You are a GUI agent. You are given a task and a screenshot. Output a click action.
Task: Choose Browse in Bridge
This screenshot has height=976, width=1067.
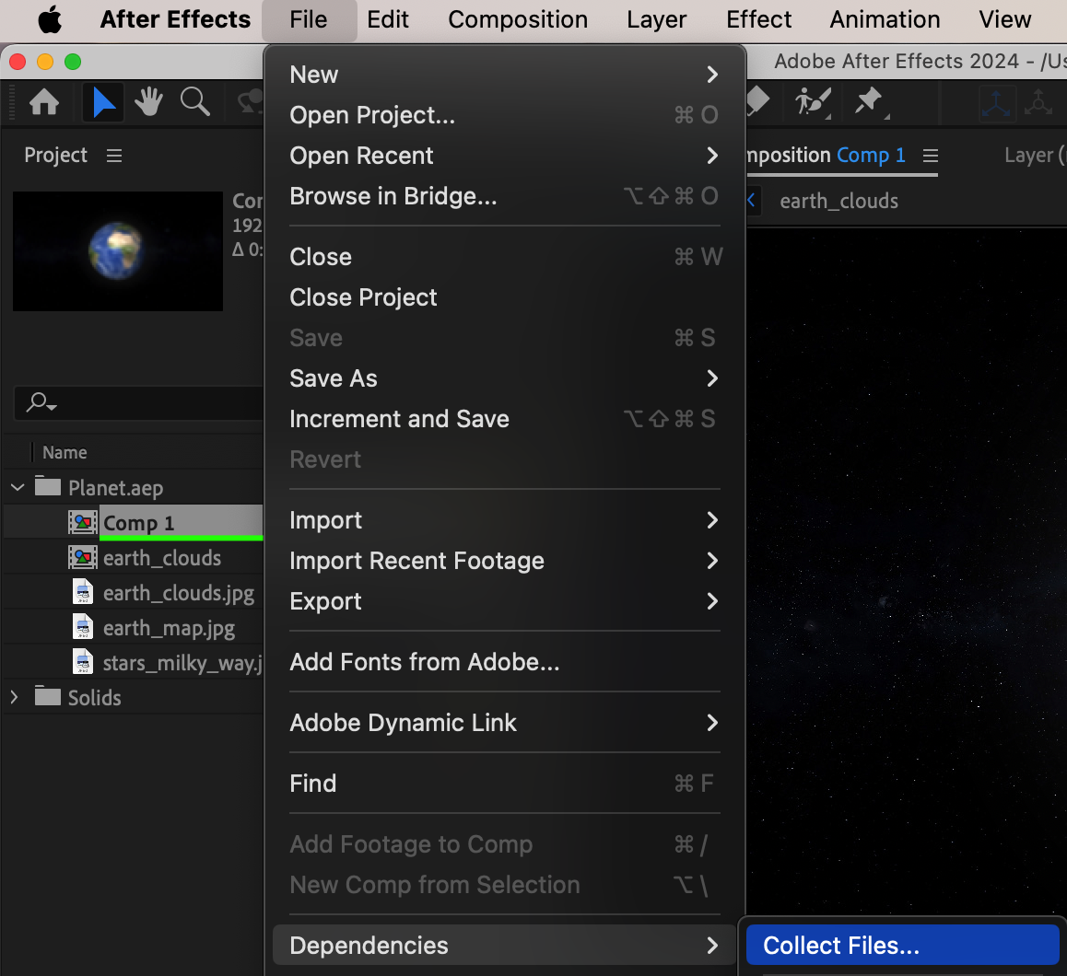coord(504,196)
